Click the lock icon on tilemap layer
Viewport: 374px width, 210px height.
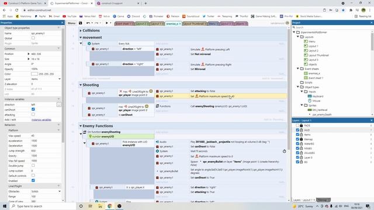(302, 139)
